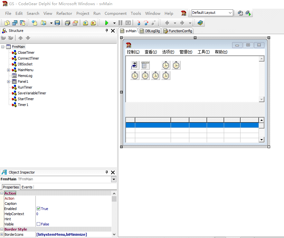Image resolution: width=284 pixels, height=238 pixels.
Task: Switch to the Events tab
Action: 27,187
